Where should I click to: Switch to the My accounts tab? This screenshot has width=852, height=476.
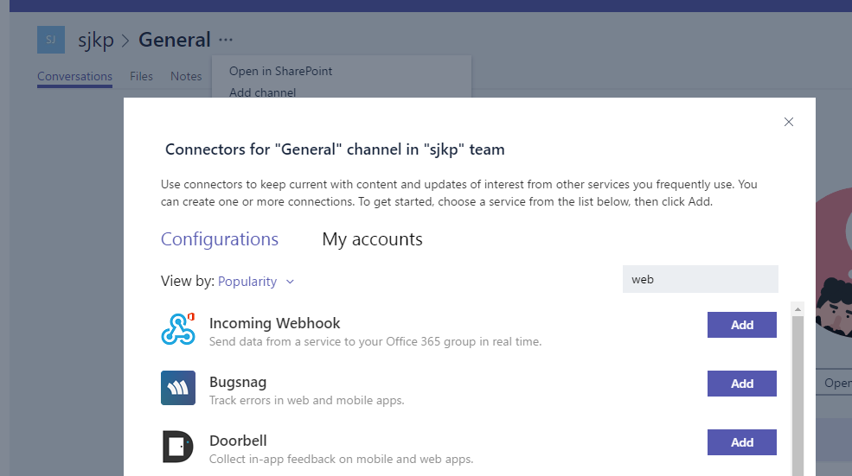372,239
